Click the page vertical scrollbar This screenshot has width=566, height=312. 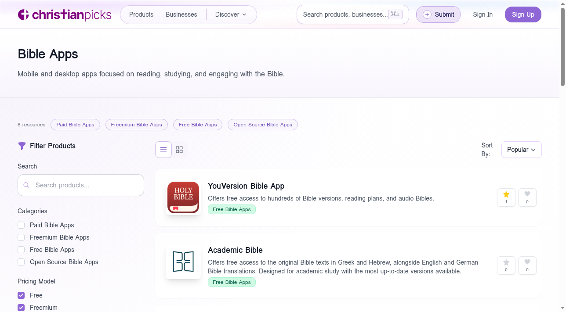point(562,47)
